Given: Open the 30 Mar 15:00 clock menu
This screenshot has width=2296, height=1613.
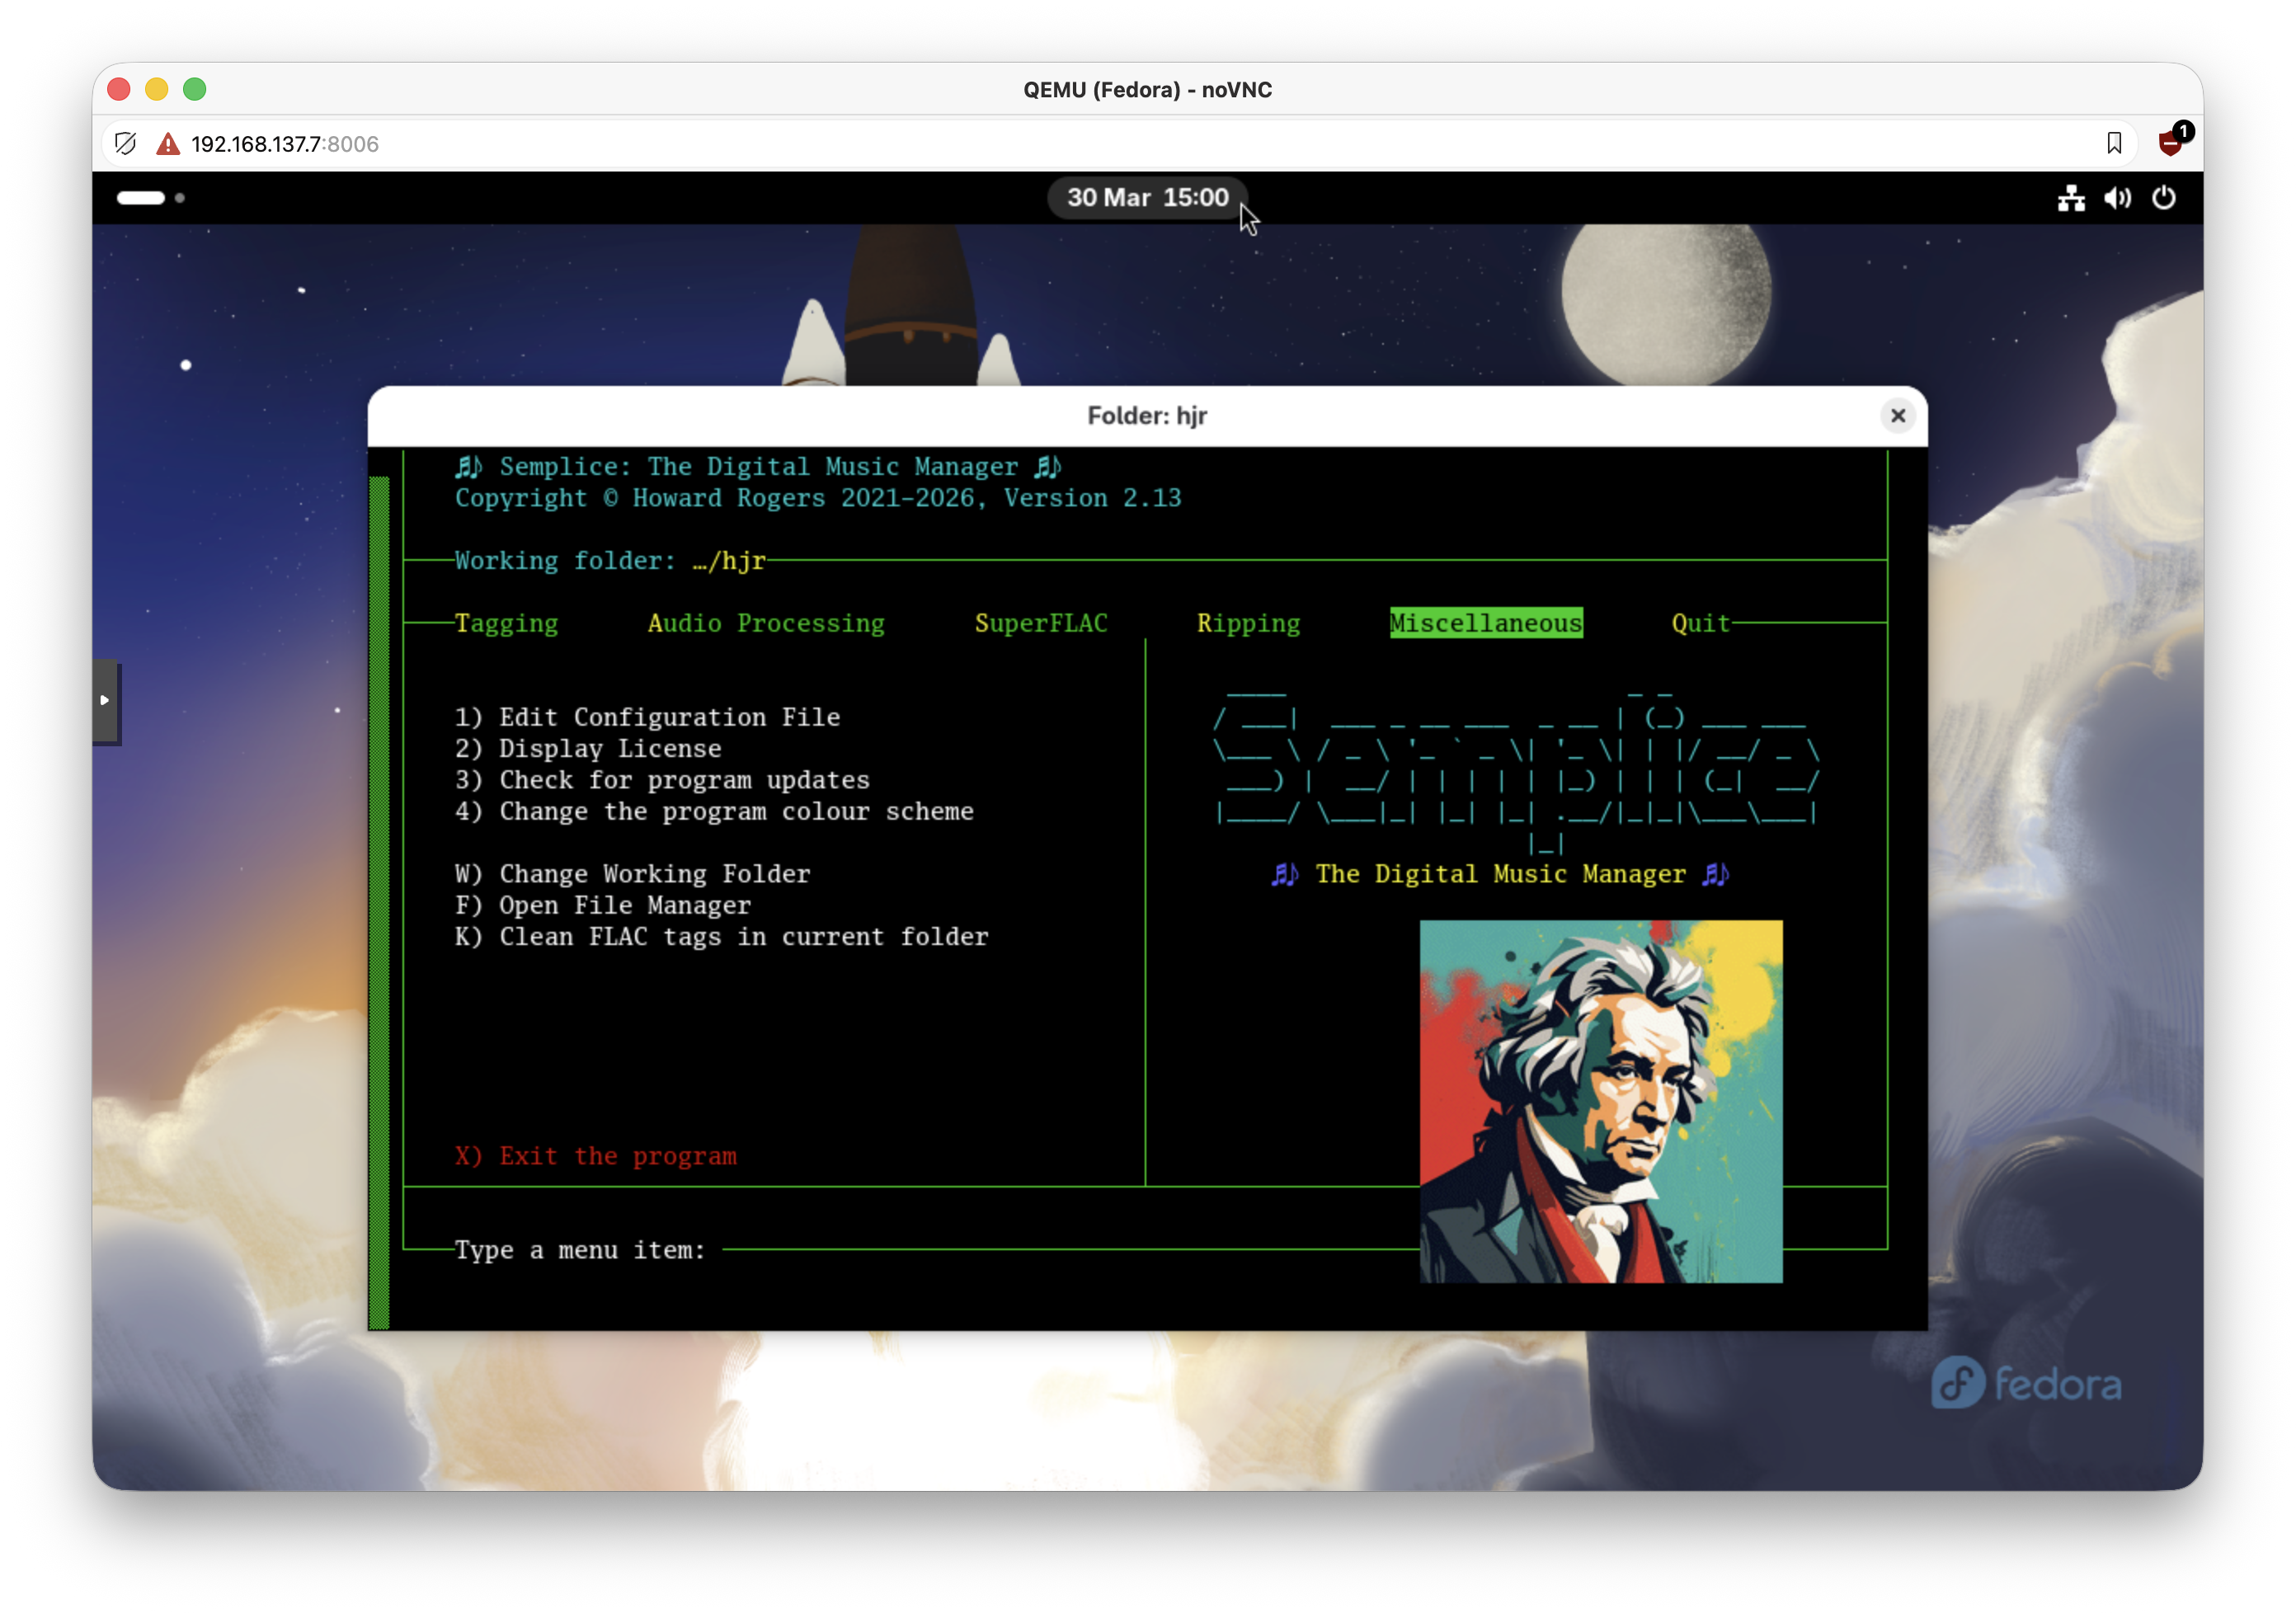Looking at the screenshot, I should click(1147, 198).
